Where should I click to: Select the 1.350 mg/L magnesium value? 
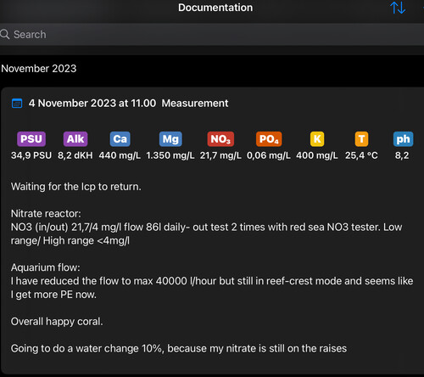point(170,155)
